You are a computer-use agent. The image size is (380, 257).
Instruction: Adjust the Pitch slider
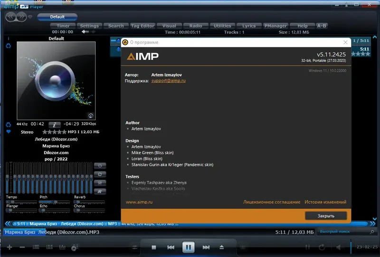point(55,202)
